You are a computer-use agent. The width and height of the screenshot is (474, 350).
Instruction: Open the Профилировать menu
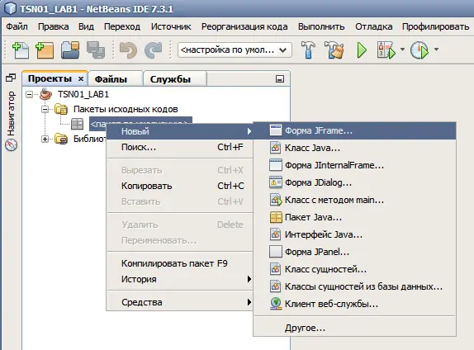click(436, 26)
